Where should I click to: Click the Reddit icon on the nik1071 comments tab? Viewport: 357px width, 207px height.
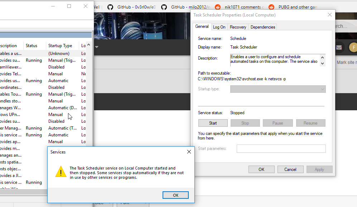coord(218,7)
